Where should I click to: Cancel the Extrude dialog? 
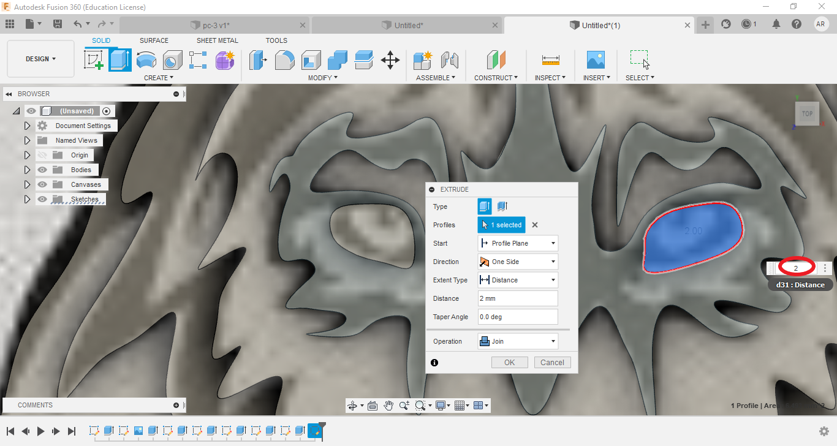pyautogui.click(x=552, y=362)
